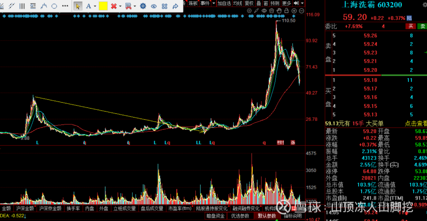Viewport: 427px width, 221px height.
Task: Click the 陆 badge next to price
Action: click(409, 18)
